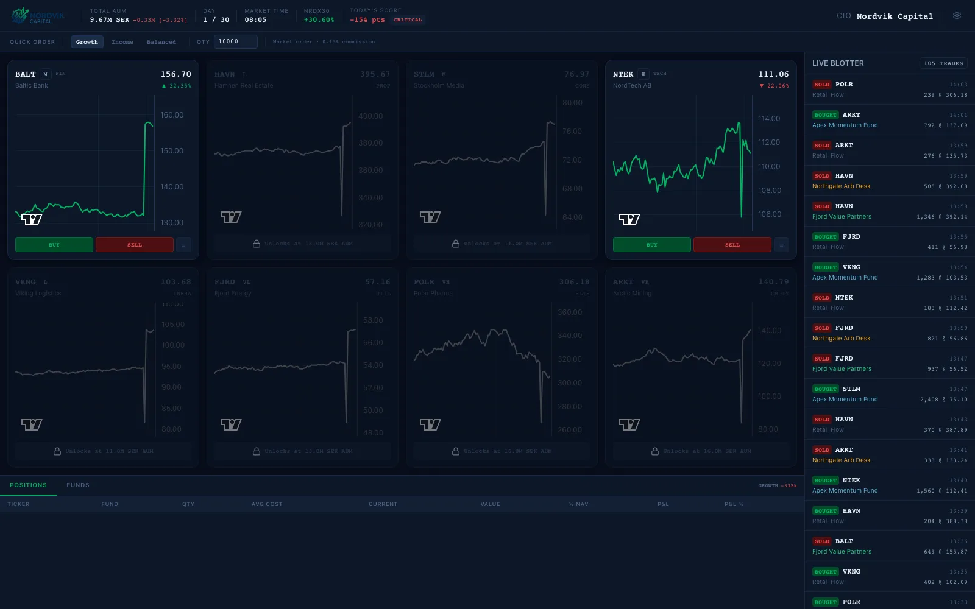This screenshot has height=609, width=975.
Task: Click the lock icon on VKNG card
Action: click(x=57, y=451)
